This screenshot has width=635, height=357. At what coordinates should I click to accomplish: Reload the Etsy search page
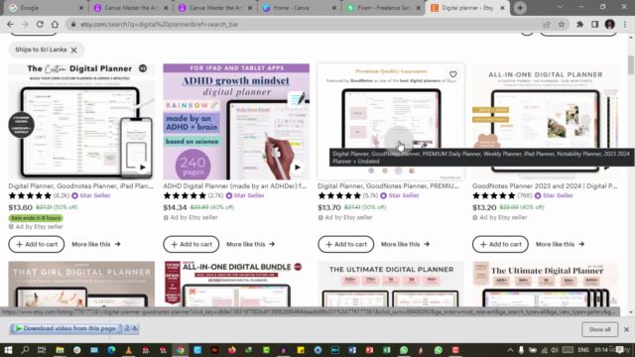point(40,24)
